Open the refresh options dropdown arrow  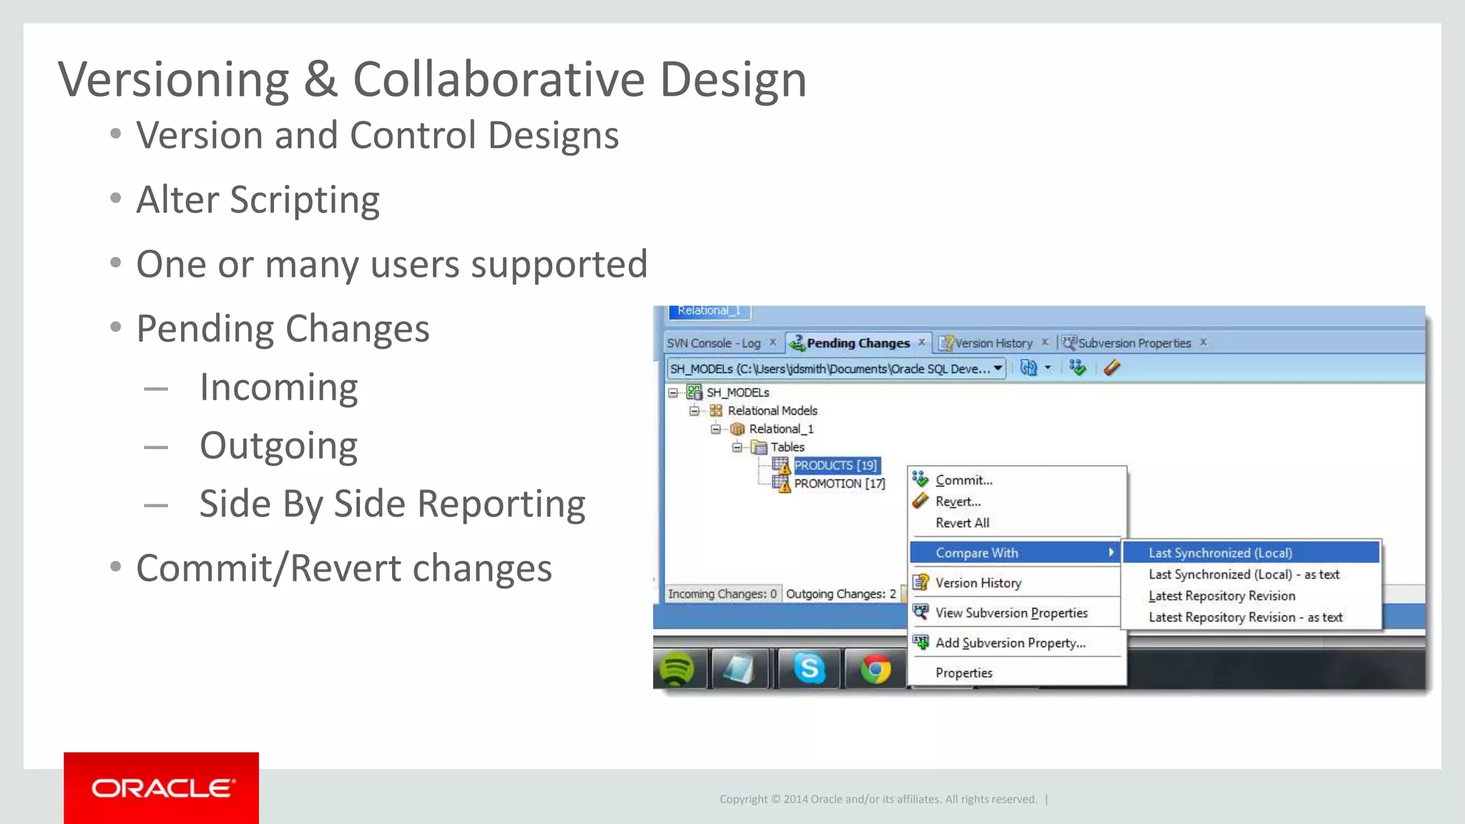[x=1048, y=368]
